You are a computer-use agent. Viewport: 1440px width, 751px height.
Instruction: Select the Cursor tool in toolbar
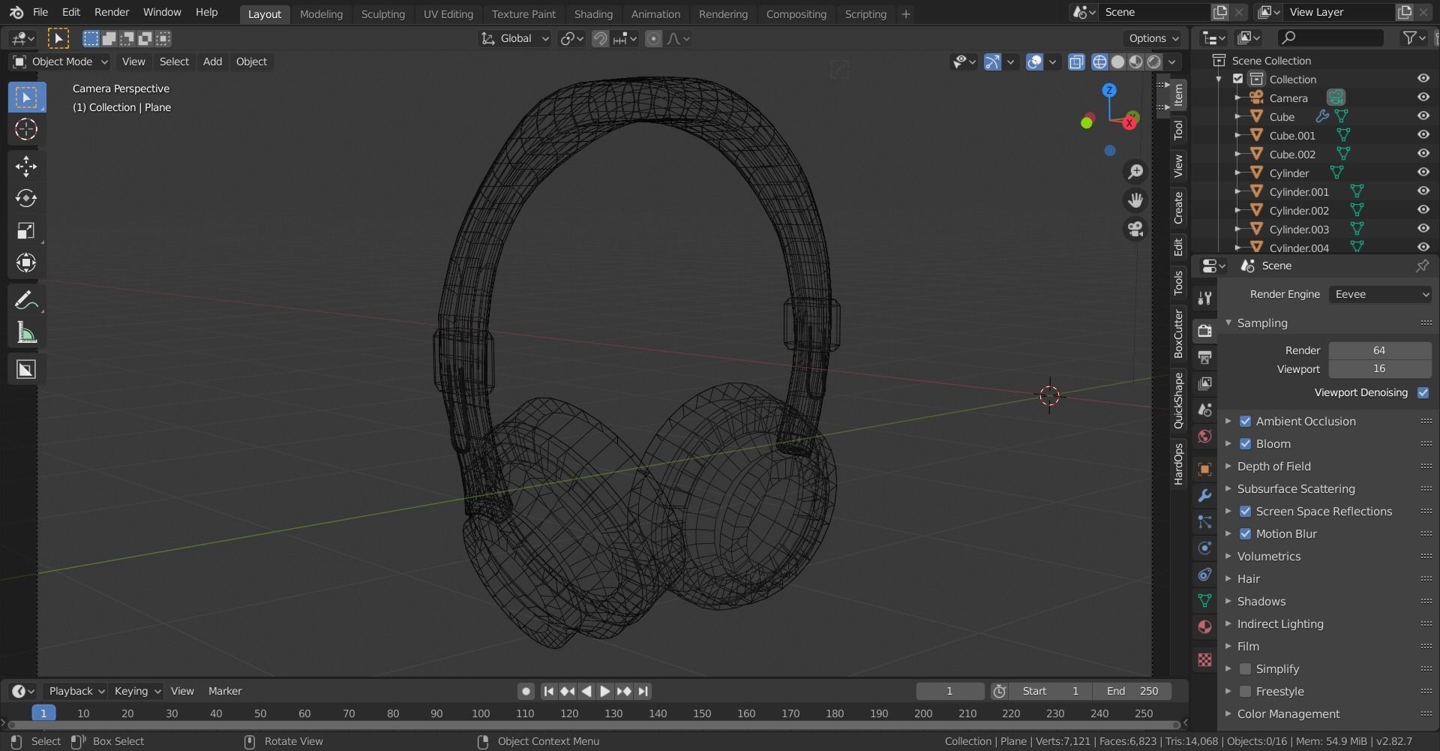click(x=26, y=130)
